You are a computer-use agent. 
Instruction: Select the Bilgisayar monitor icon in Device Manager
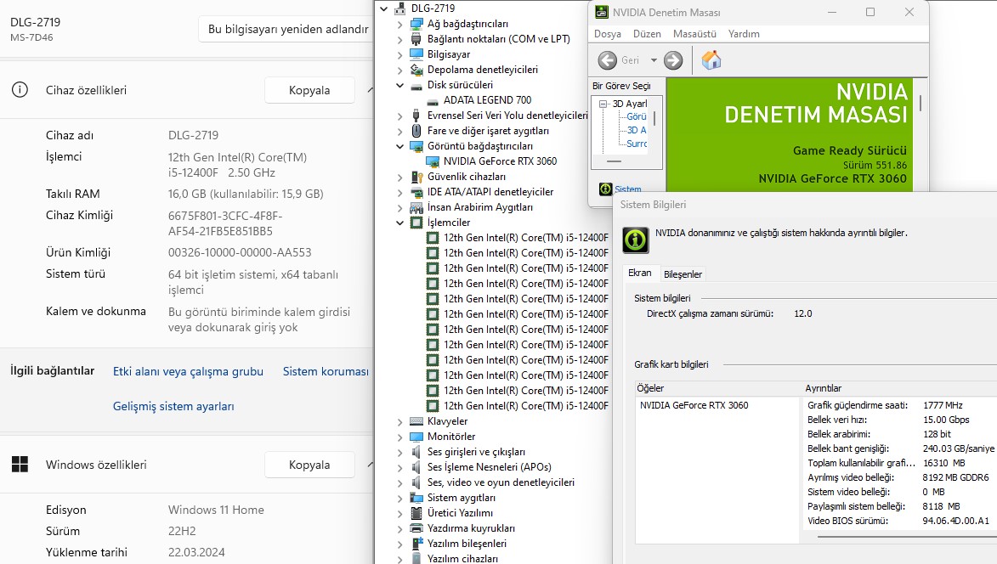pos(416,54)
